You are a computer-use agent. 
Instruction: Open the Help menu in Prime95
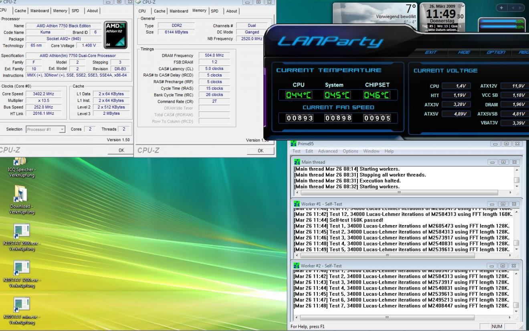tap(390, 151)
